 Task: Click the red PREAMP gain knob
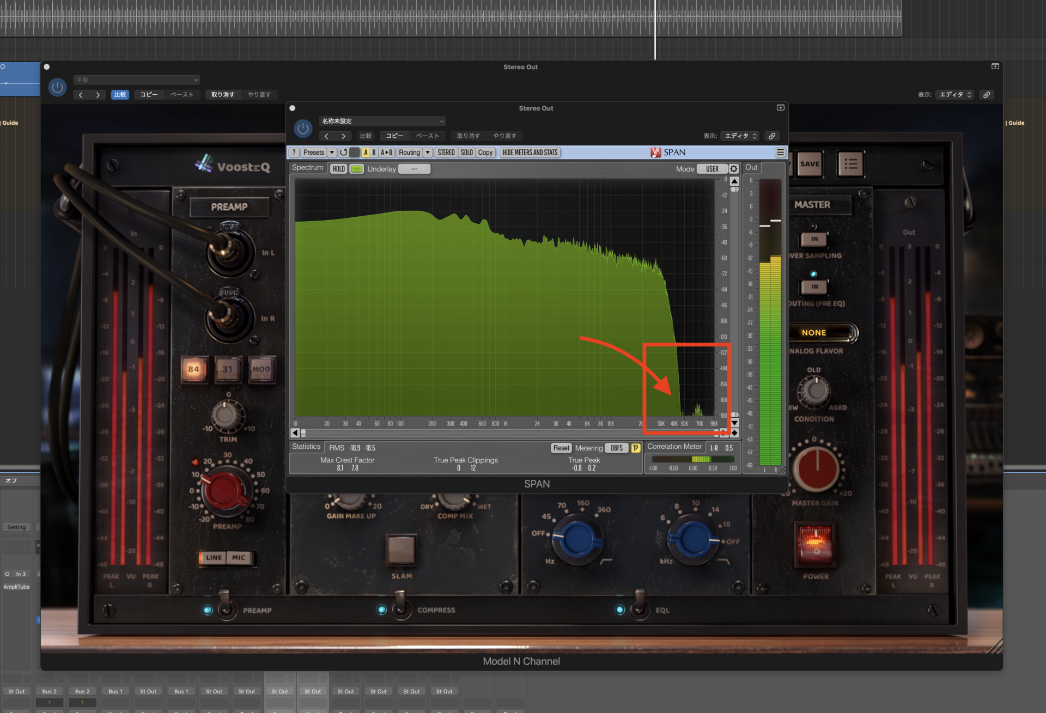225,490
